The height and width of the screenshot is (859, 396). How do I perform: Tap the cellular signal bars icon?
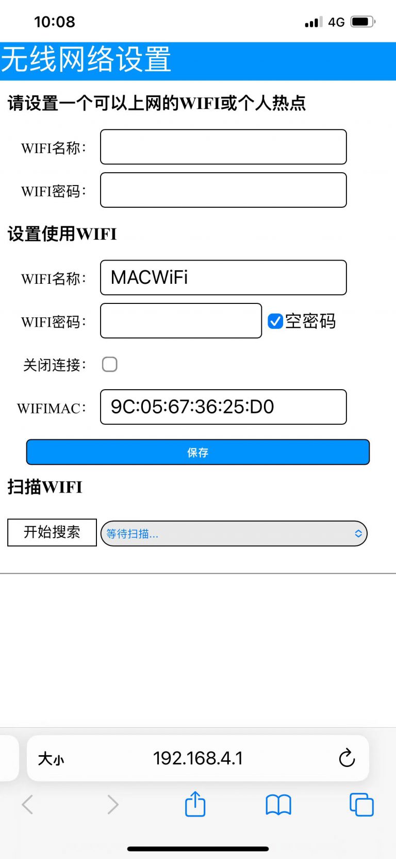pyautogui.click(x=313, y=22)
